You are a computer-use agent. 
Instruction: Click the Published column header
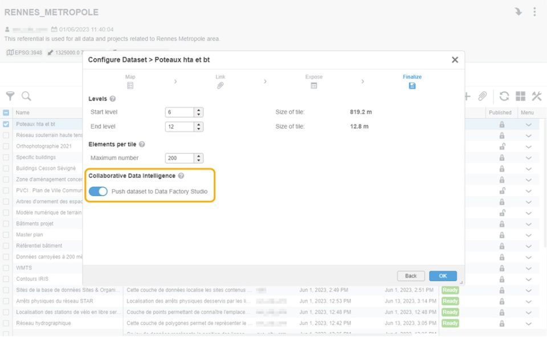[500, 113]
